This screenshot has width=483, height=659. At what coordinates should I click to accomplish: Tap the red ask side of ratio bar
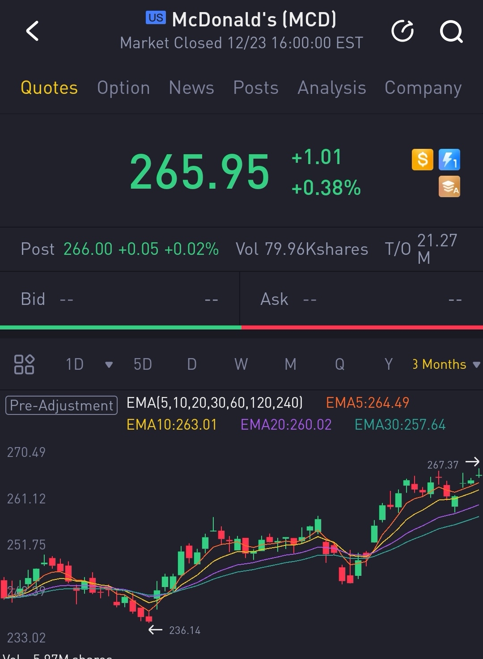(362, 328)
